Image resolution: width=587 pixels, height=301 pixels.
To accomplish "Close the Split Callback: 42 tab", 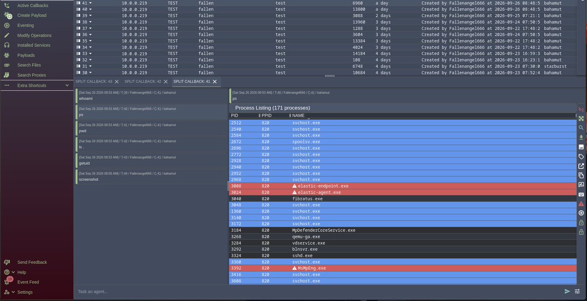I will pos(166,81).
